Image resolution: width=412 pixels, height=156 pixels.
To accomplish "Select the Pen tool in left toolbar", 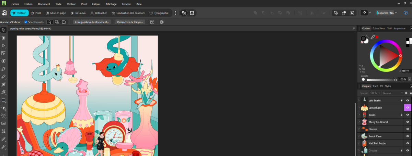I will (3, 69).
